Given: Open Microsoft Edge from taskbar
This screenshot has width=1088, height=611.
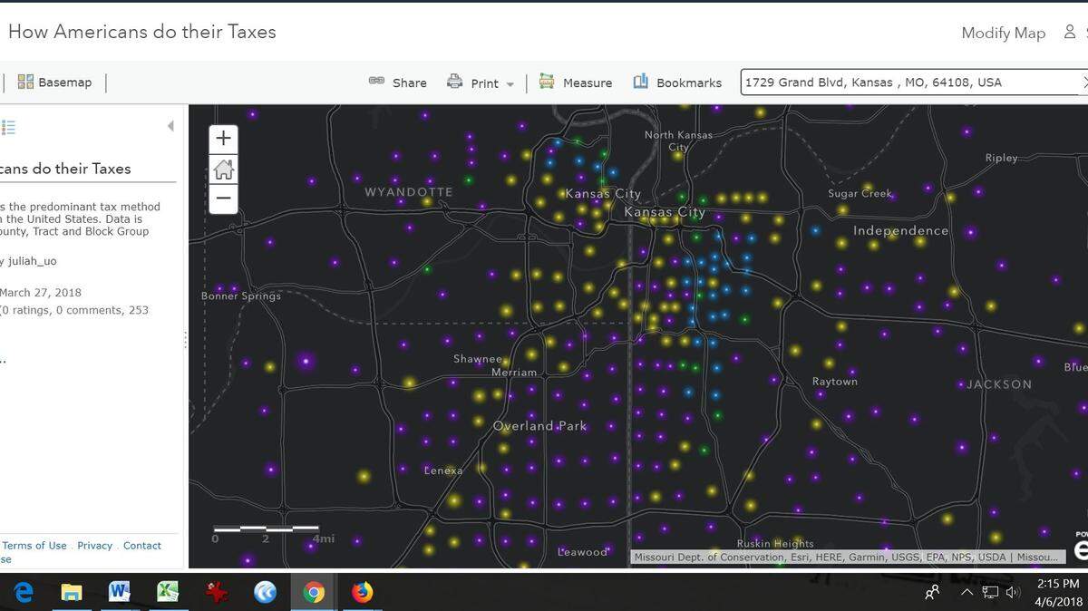Looking at the screenshot, I should tap(24, 592).
